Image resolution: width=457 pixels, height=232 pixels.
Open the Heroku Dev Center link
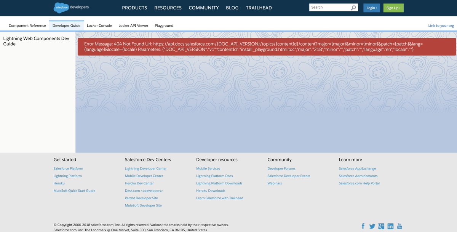tap(139, 183)
